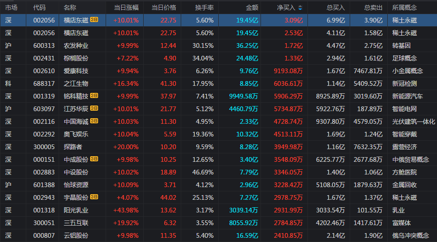Screen dimensions: 437x242
Task: Click the 方舱医院 concept tag
Action: [405, 172]
